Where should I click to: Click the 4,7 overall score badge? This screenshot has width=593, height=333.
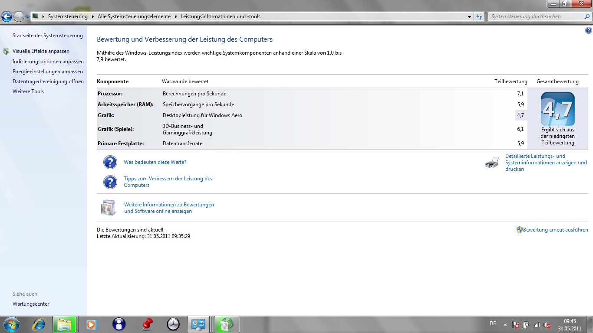point(558,109)
